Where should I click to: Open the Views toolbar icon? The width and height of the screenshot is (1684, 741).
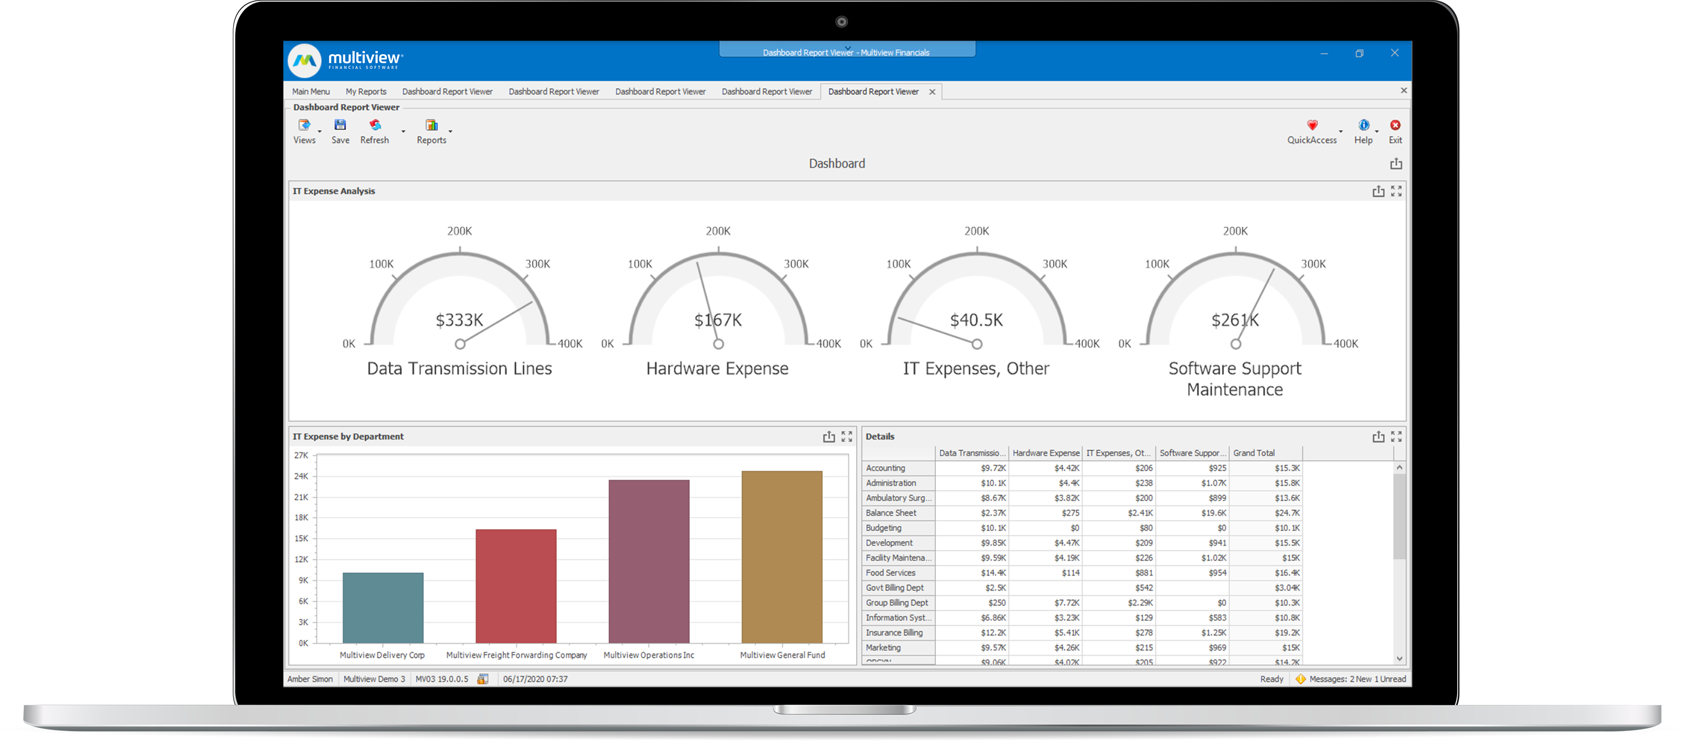coord(304,125)
